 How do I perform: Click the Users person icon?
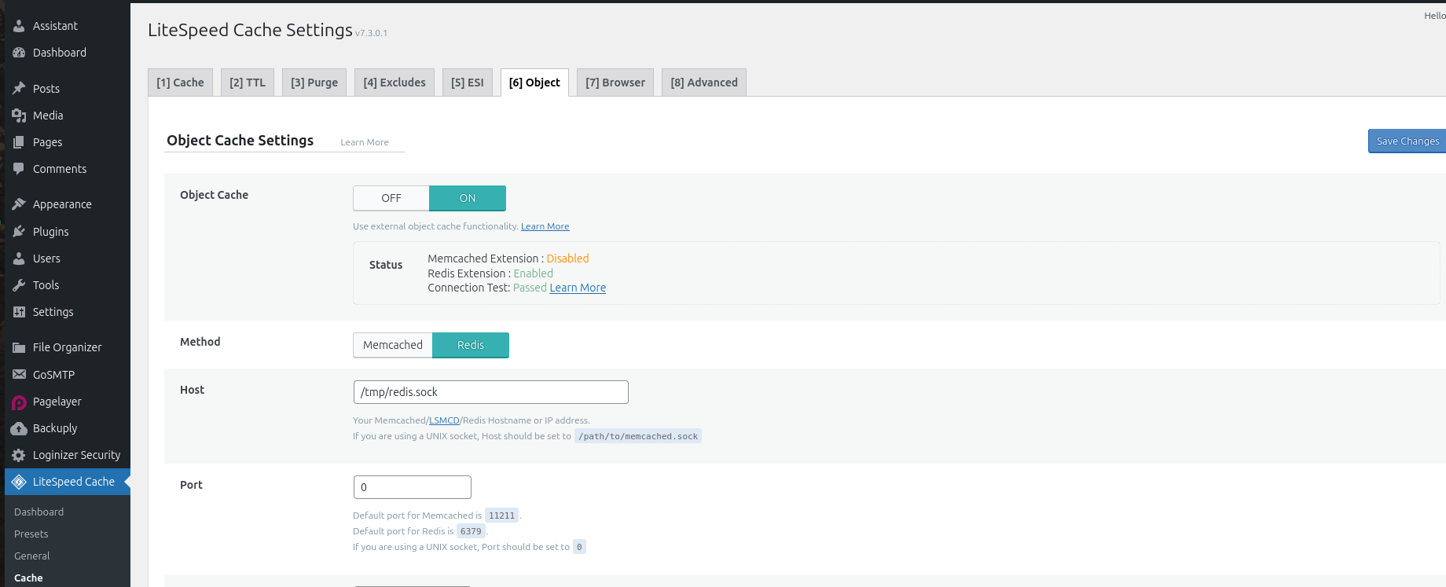(x=19, y=259)
